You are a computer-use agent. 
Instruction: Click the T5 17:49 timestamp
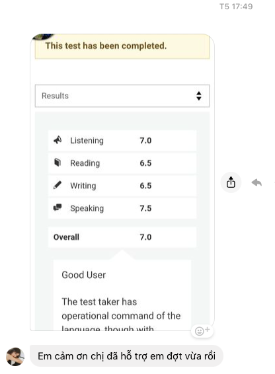point(236,7)
